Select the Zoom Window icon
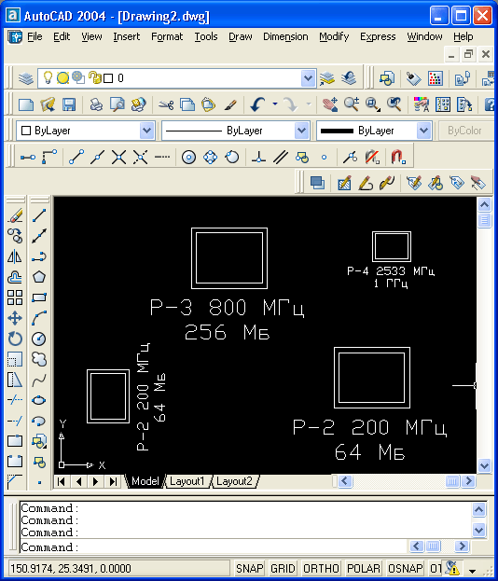The image size is (498, 581). [372, 104]
